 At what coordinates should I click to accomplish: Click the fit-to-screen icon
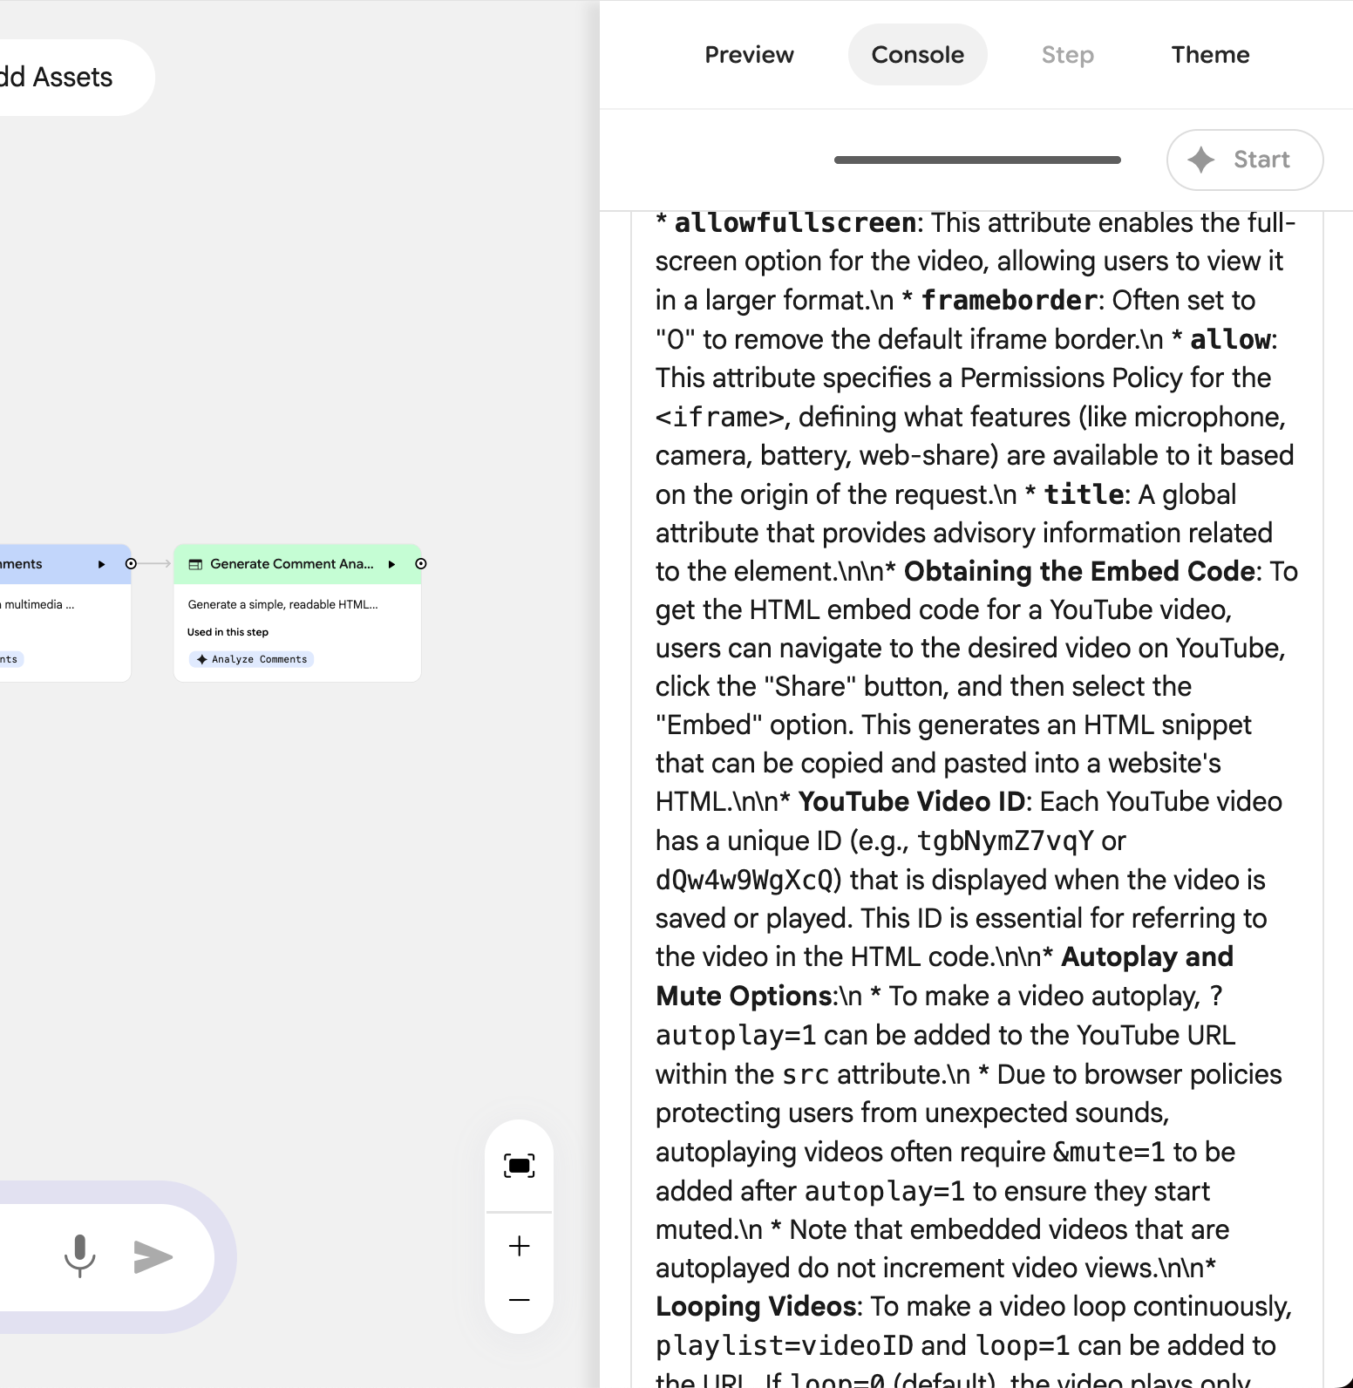[519, 1166]
